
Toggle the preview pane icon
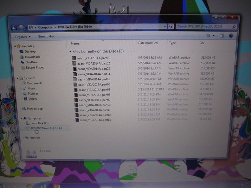pyautogui.click(x=222, y=35)
